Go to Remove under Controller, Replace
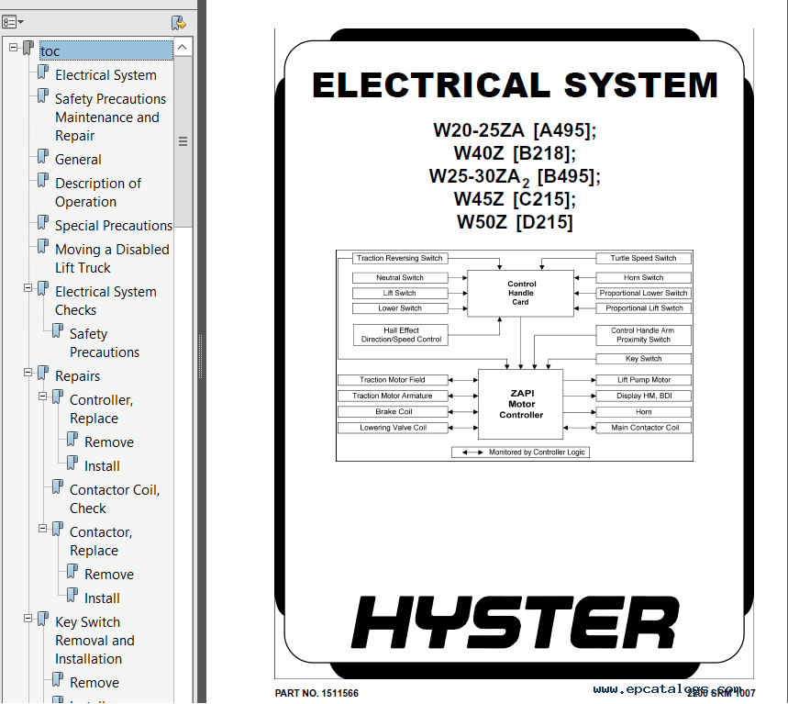This screenshot has height=704, width=788. pyautogui.click(x=109, y=442)
